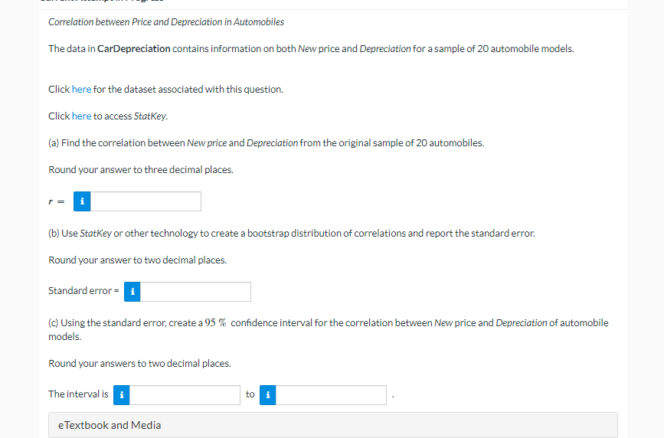
Task: Focus the interval upper bound box
Action: [x=331, y=395]
